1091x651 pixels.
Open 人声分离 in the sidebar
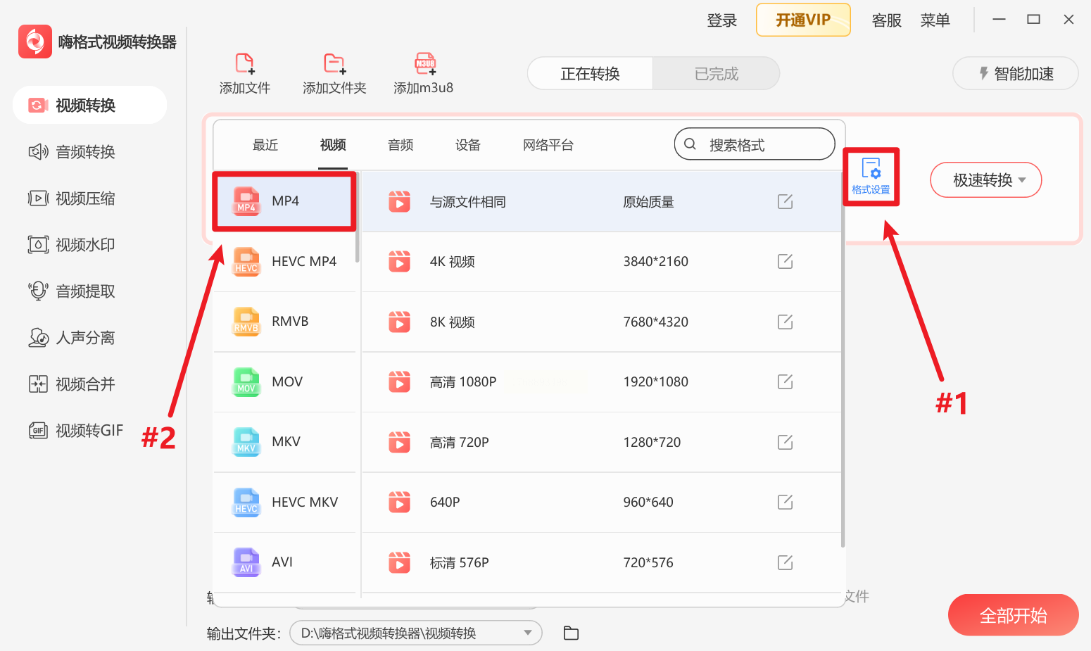[84, 338]
